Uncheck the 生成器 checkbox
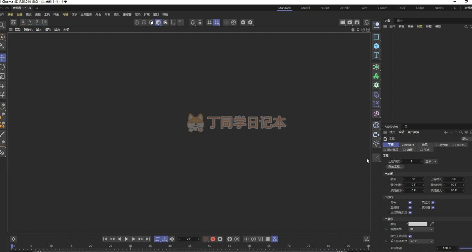 410,208
